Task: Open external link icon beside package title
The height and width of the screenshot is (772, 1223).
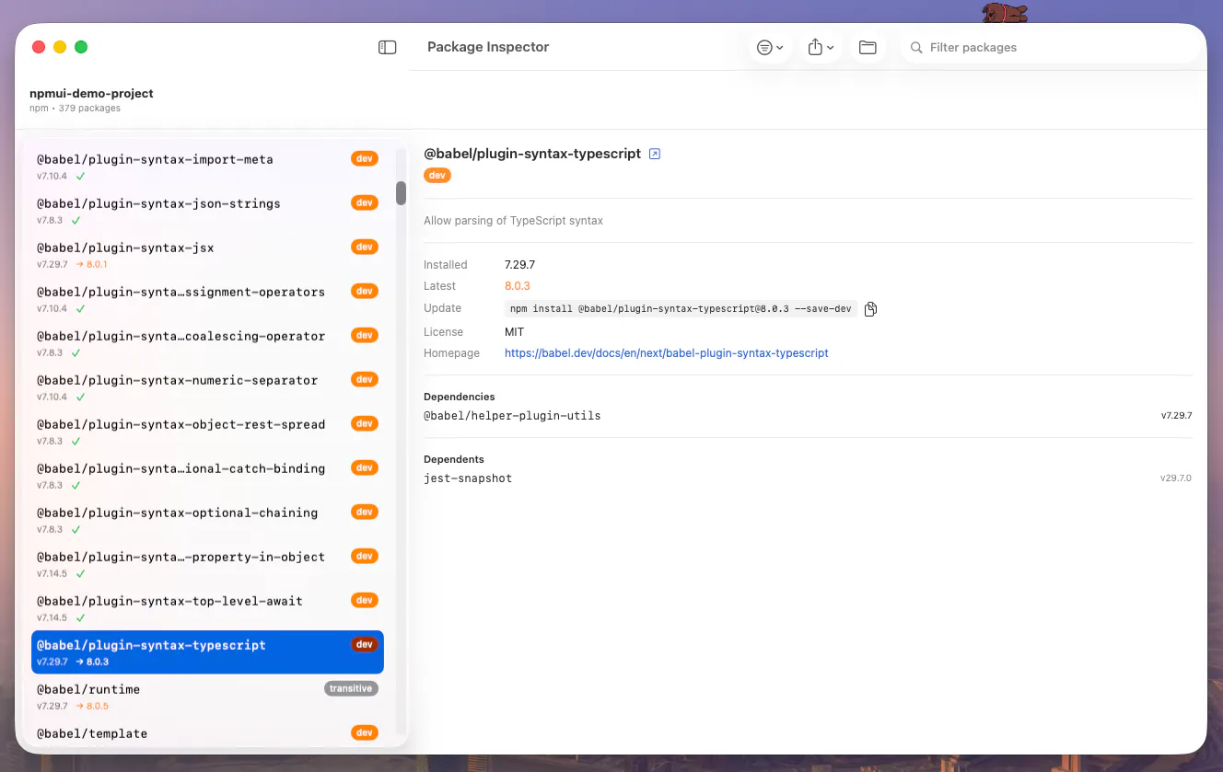Action: [x=655, y=154]
